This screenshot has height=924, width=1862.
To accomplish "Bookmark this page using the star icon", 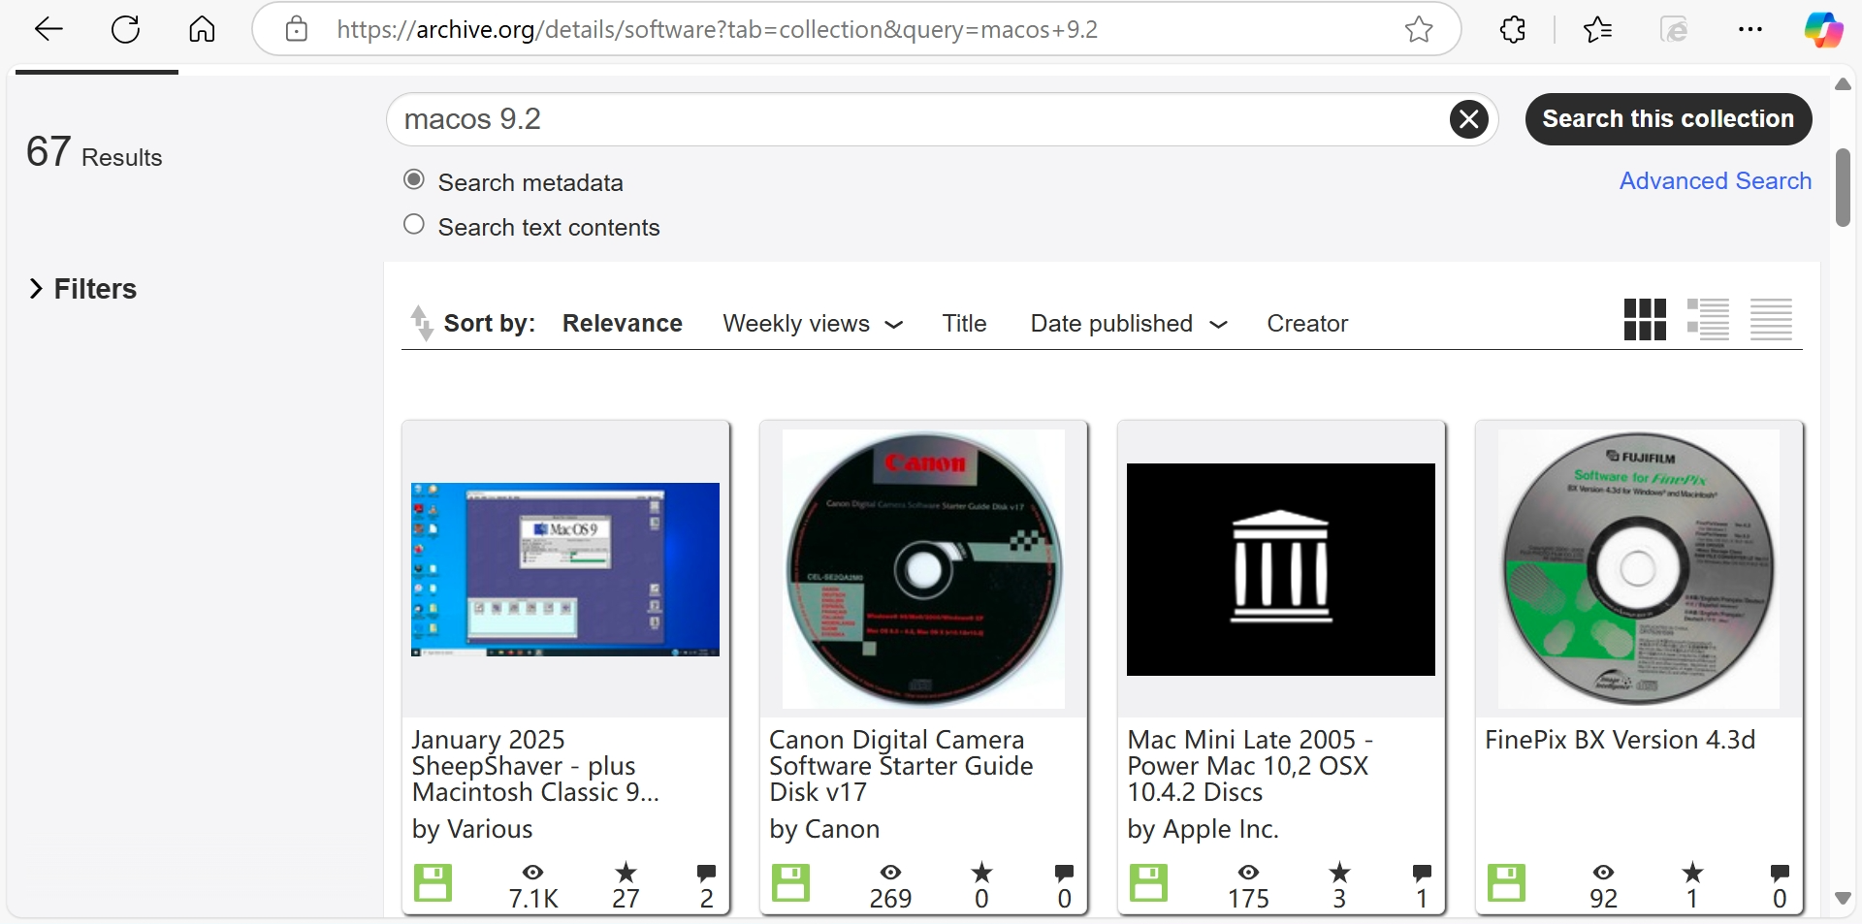I will (x=1419, y=29).
